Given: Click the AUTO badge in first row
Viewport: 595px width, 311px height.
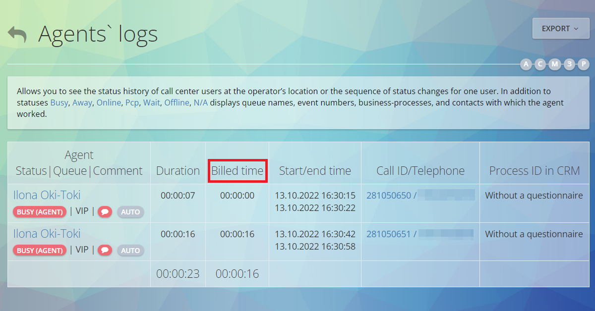Looking at the screenshot, I should [x=130, y=212].
